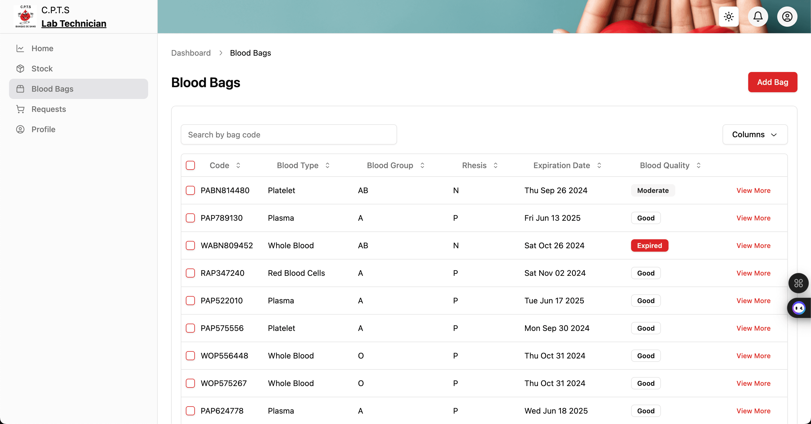811x424 pixels.
Task: Open the notifications bell
Action: (x=757, y=17)
